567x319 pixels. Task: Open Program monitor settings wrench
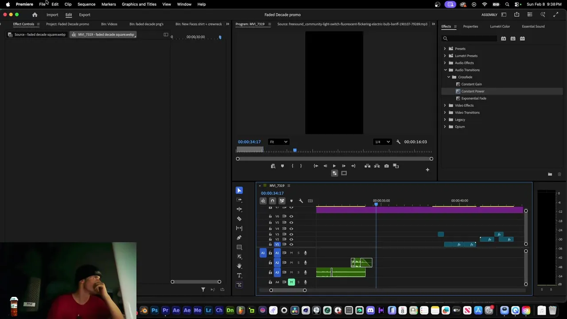[x=398, y=142]
